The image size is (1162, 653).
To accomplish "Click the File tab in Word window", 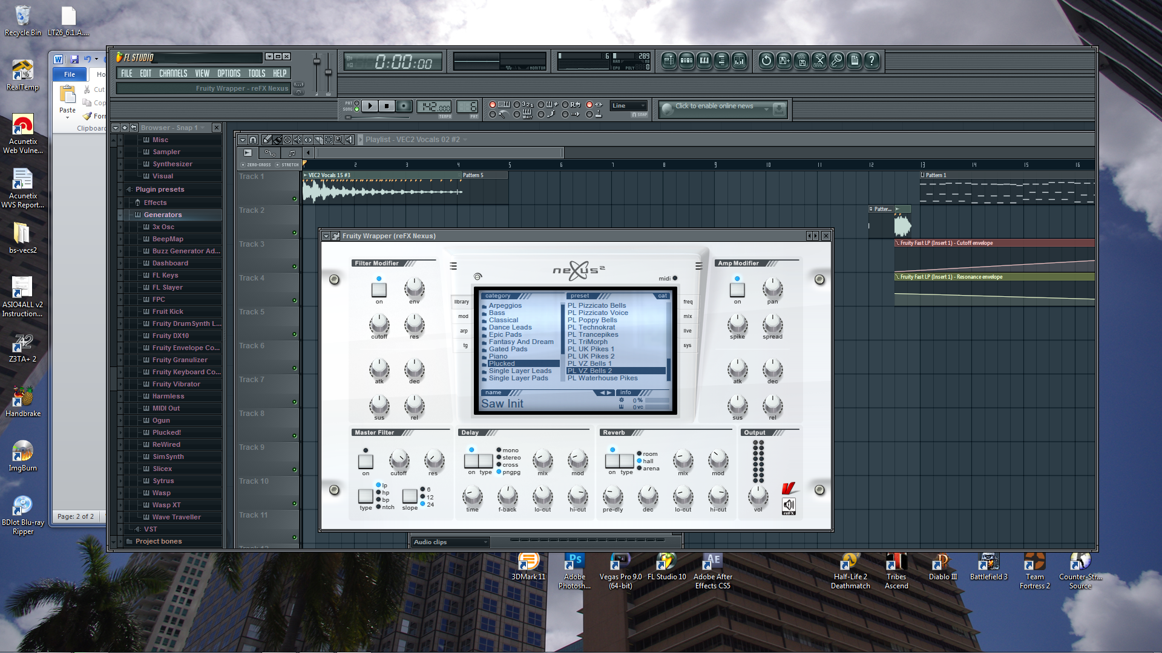I will (70, 74).
